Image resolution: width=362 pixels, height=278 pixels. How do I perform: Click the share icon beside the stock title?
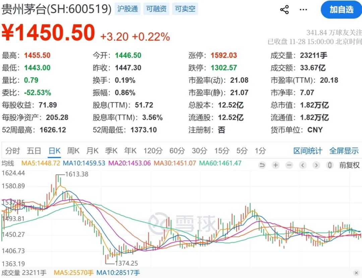[x=285, y=9]
